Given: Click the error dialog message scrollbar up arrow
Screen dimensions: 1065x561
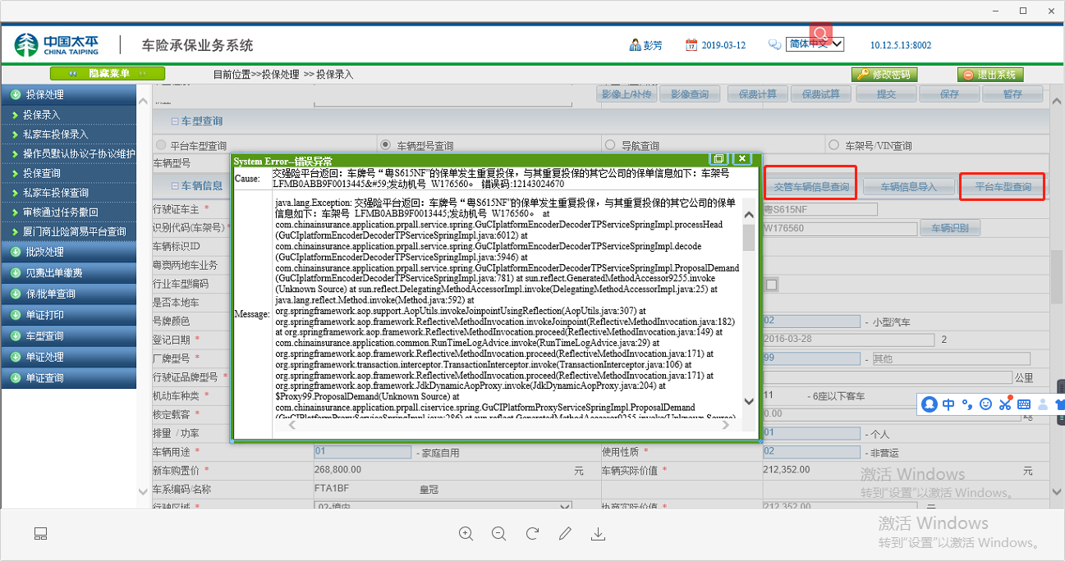Looking at the screenshot, I should click(x=749, y=215).
